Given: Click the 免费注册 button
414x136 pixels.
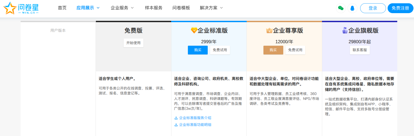Looking at the screenshot, I should click(401, 8).
